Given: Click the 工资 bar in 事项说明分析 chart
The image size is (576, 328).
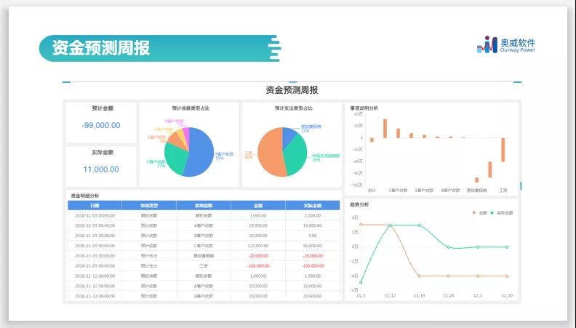Looking at the screenshot, I should pos(503,150).
